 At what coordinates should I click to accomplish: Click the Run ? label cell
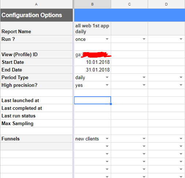(x=37, y=39)
